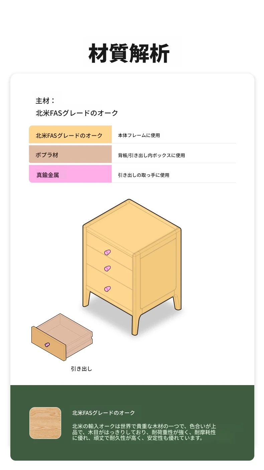The width and height of the screenshot is (264, 470).
Task: Click the 主材 label text
Action: point(45,100)
